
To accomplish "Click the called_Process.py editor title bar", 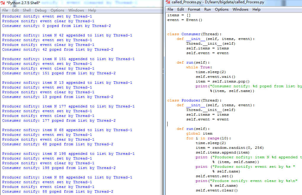I will (x=233, y=2).
